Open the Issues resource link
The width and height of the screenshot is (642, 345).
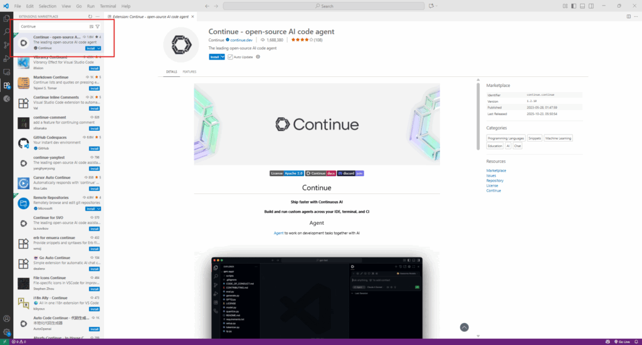pyautogui.click(x=491, y=176)
